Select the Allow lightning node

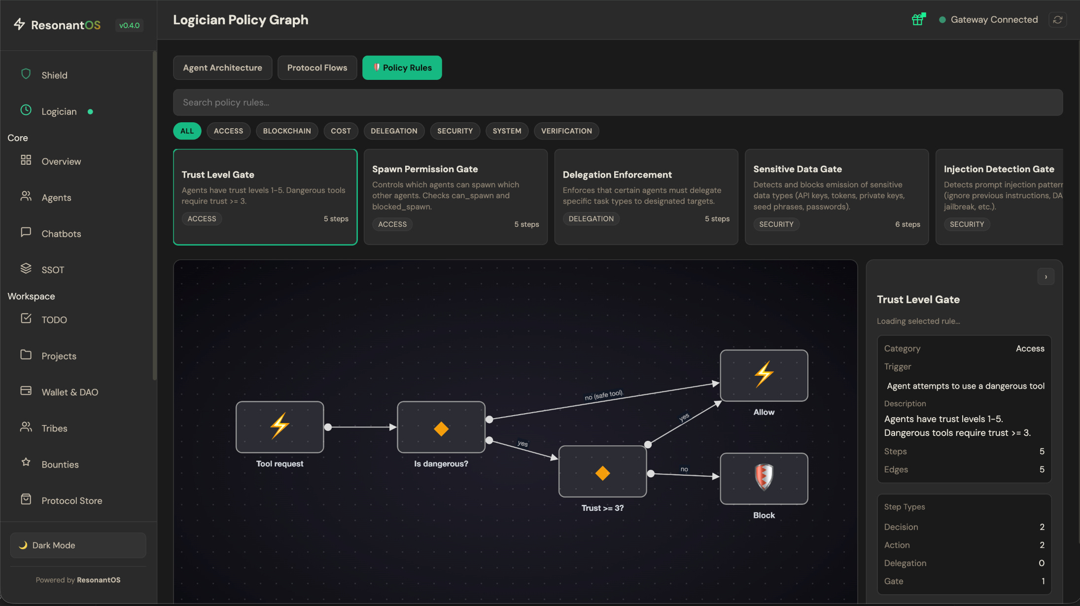point(764,375)
